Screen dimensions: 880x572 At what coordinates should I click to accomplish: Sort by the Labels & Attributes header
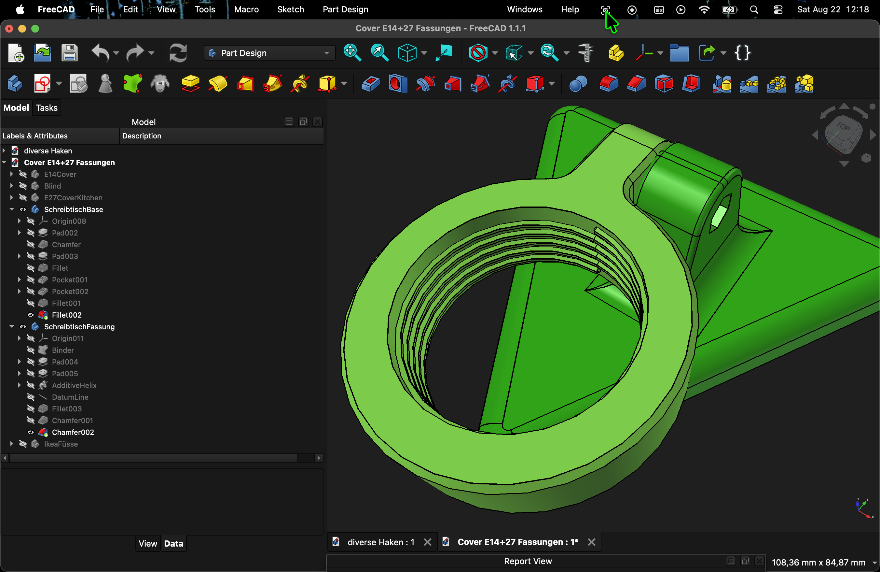(x=60, y=136)
